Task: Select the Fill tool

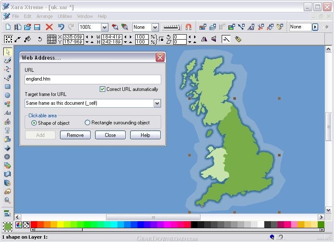Action: (x=8, y=122)
